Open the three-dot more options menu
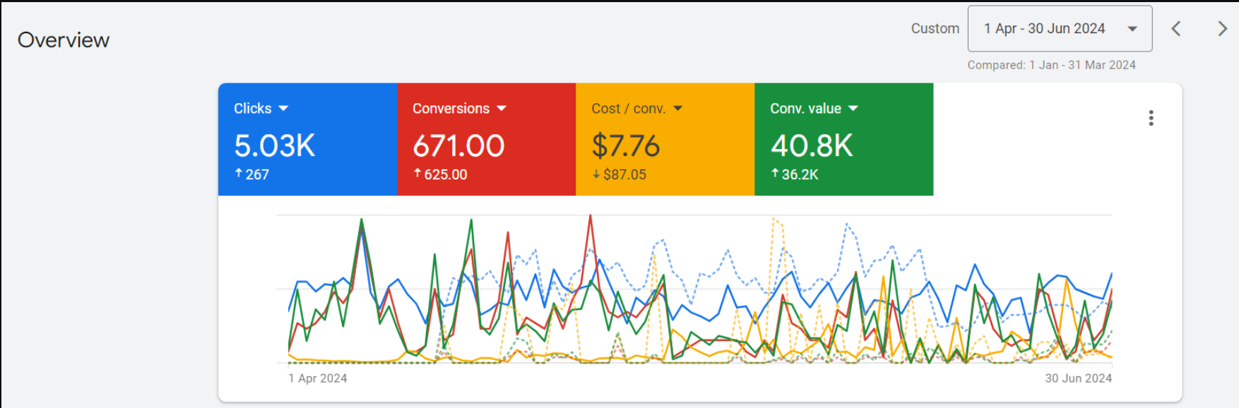 (x=1151, y=118)
